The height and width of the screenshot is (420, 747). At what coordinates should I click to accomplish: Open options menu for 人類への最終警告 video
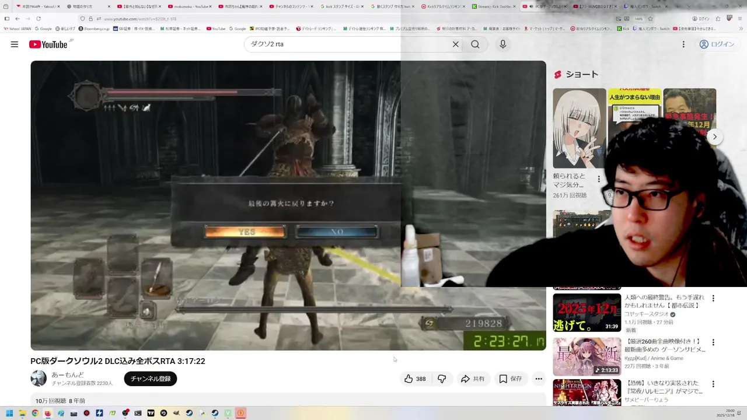713,299
